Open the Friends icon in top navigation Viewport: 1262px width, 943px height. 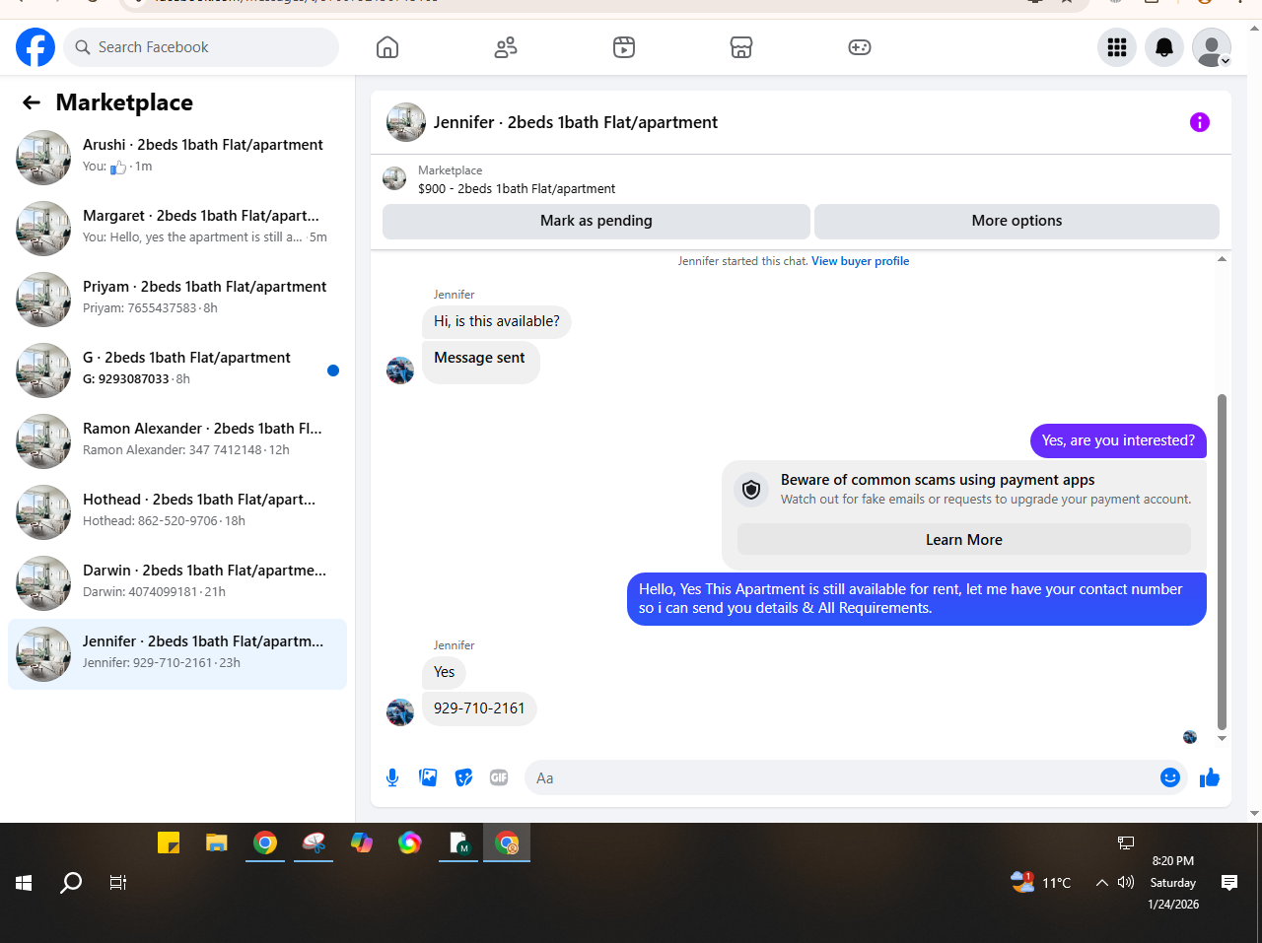click(x=506, y=47)
